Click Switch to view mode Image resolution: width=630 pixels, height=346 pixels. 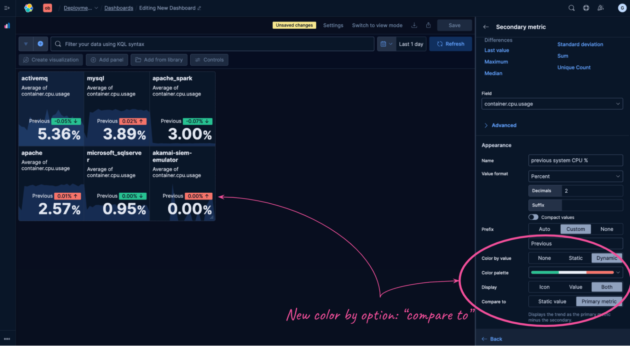[377, 25]
